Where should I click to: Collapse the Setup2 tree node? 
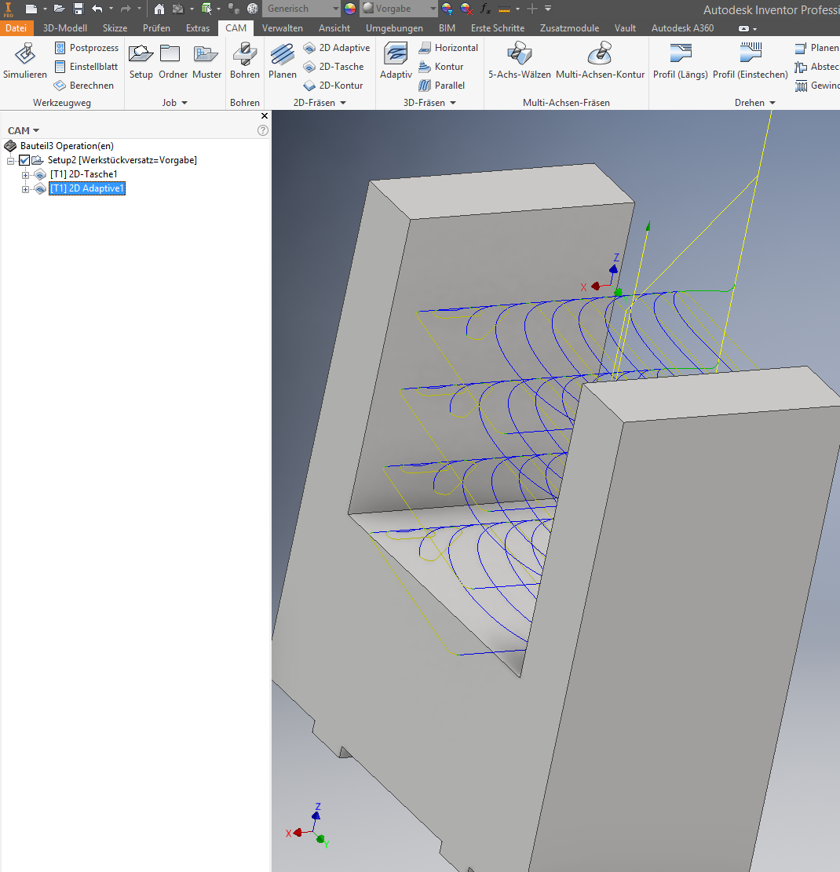point(10,161)
